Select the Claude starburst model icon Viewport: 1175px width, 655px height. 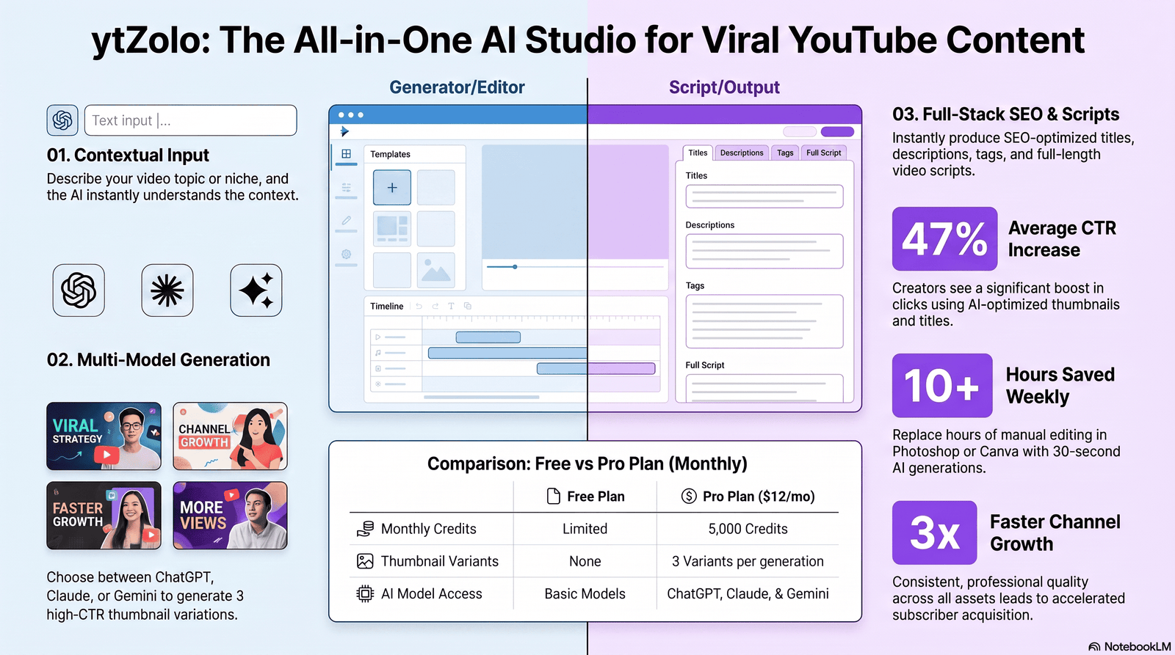click(x=167, y=290)
